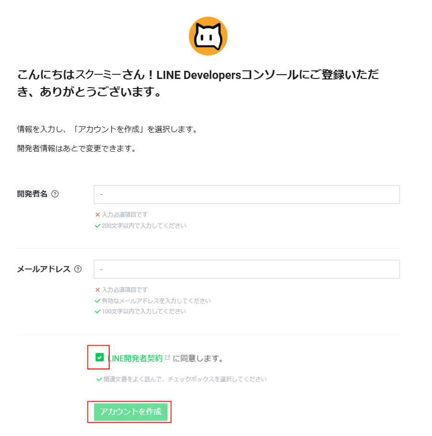Click red X icon under developer name field
Screen dimensions: 432x436
[97, 215]
